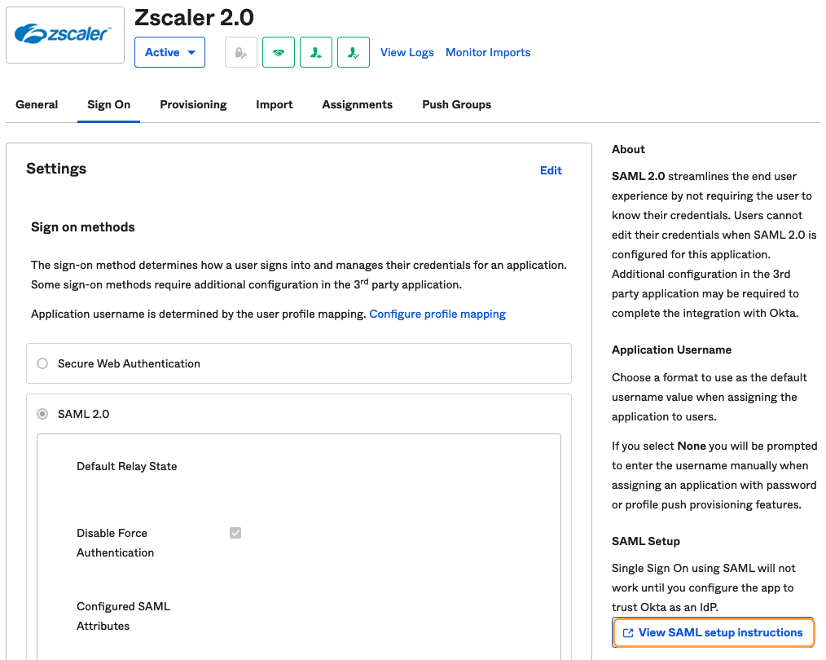Viewport: 826px width, 660px height.
Task: Go to the Assignments tab
Action: 357,104
